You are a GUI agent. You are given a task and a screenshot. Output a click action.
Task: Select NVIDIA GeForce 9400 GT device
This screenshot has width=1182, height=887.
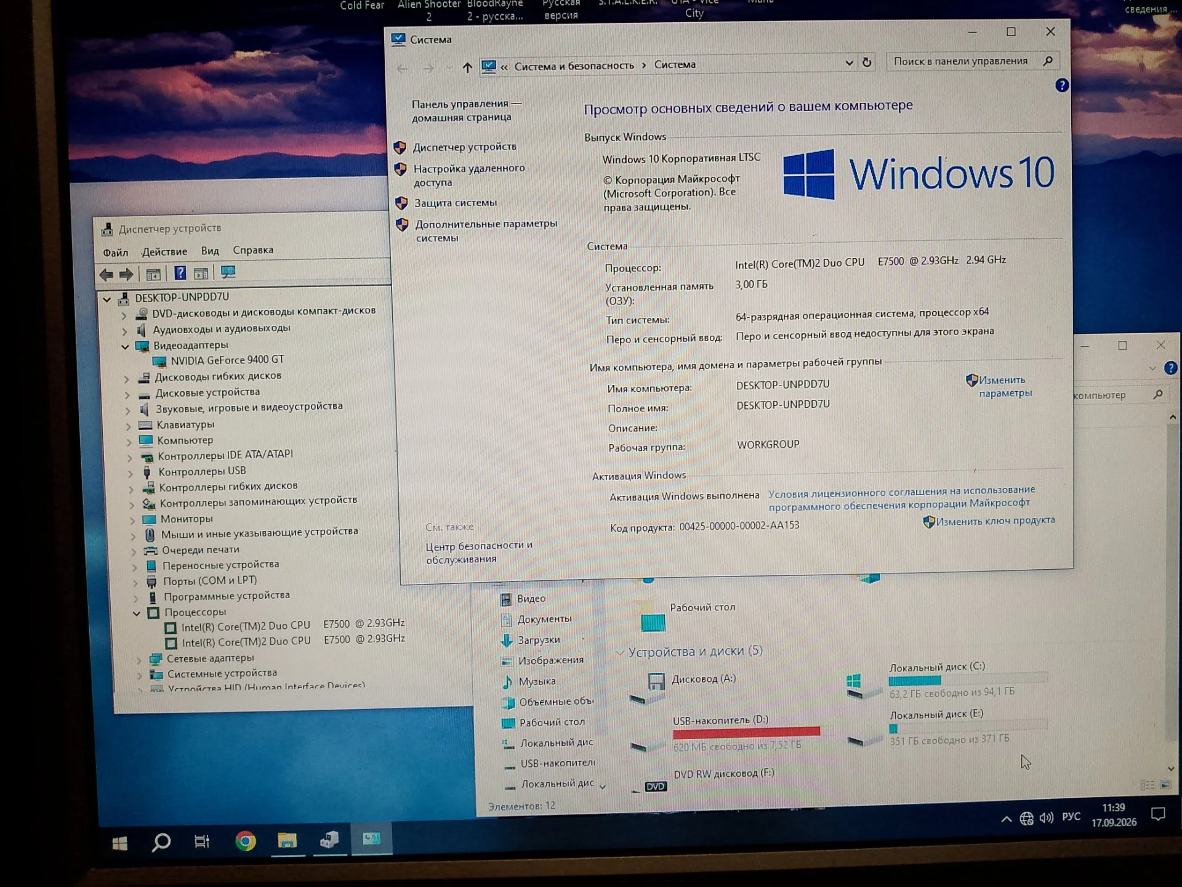pyautogui.click(x=227, y=360)
